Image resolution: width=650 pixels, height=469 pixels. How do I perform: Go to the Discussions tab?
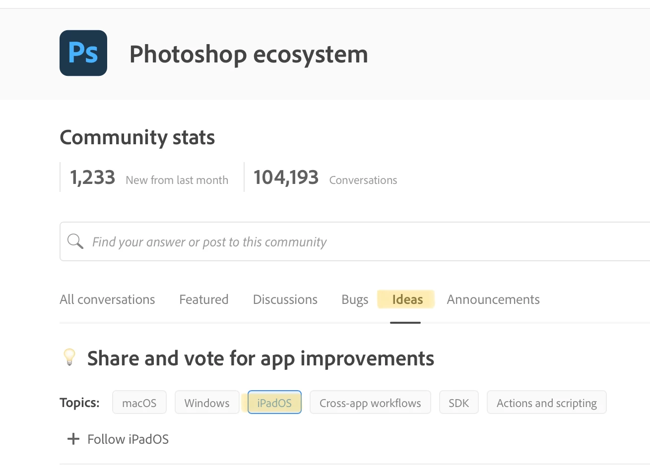[x=285, y=299]
